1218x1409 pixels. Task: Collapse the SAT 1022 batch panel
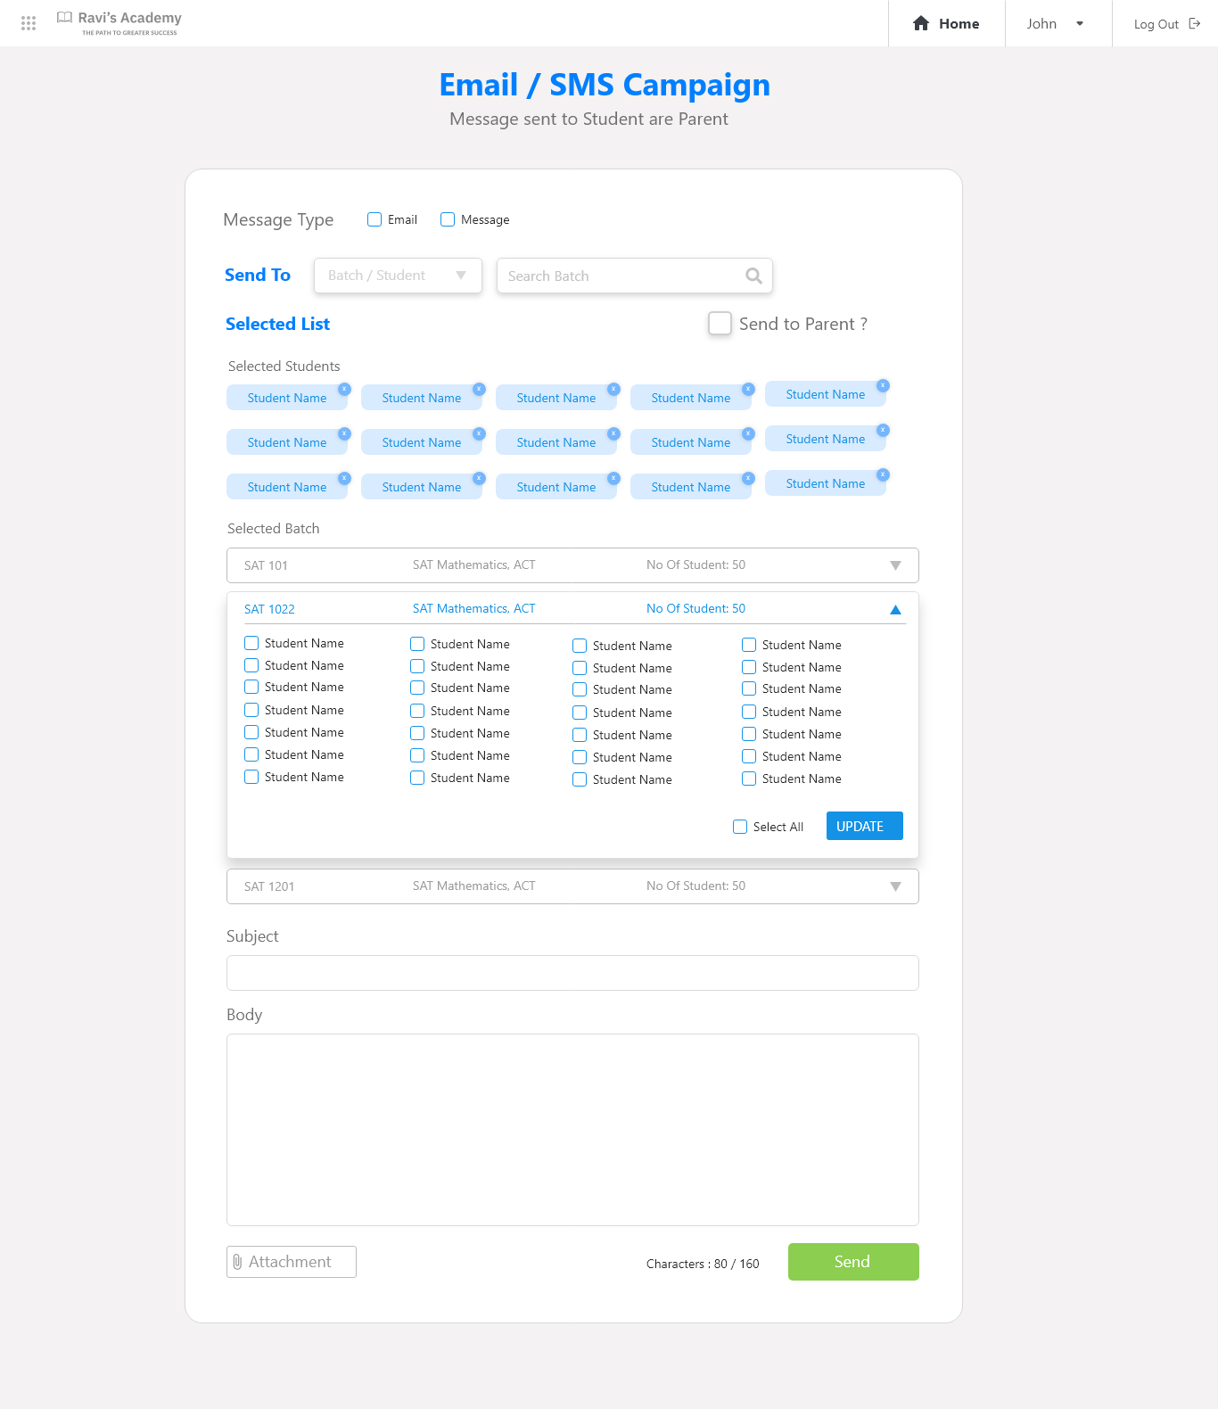pyautogui.click(x=895, y=609)
